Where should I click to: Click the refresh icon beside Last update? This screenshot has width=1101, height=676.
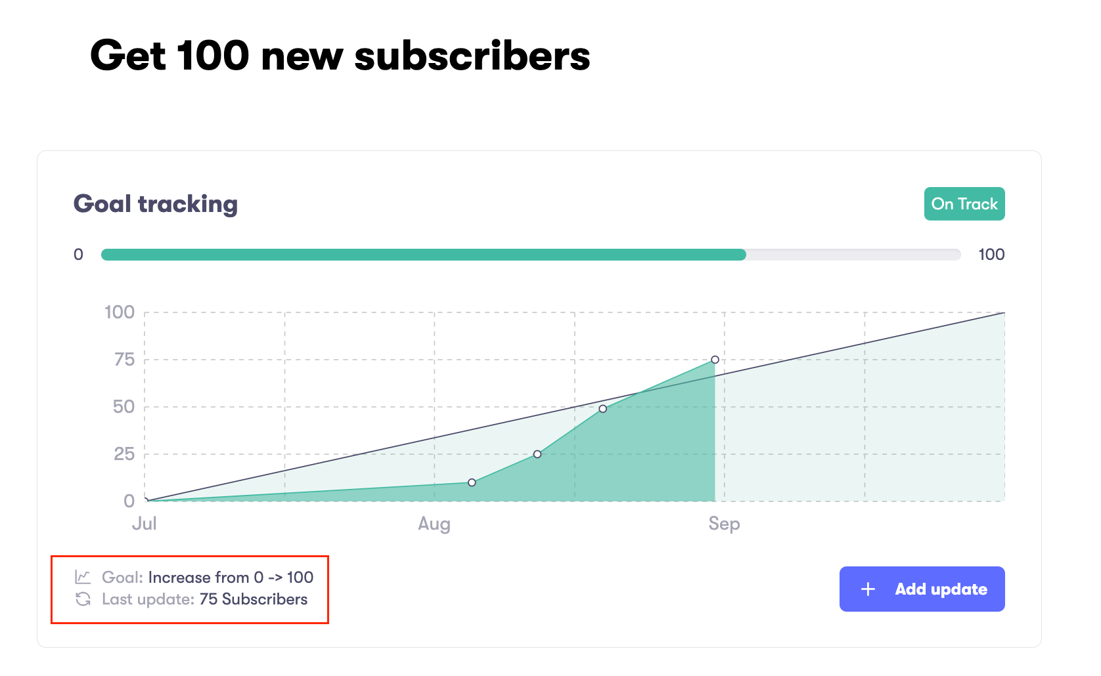pos(83,599)
